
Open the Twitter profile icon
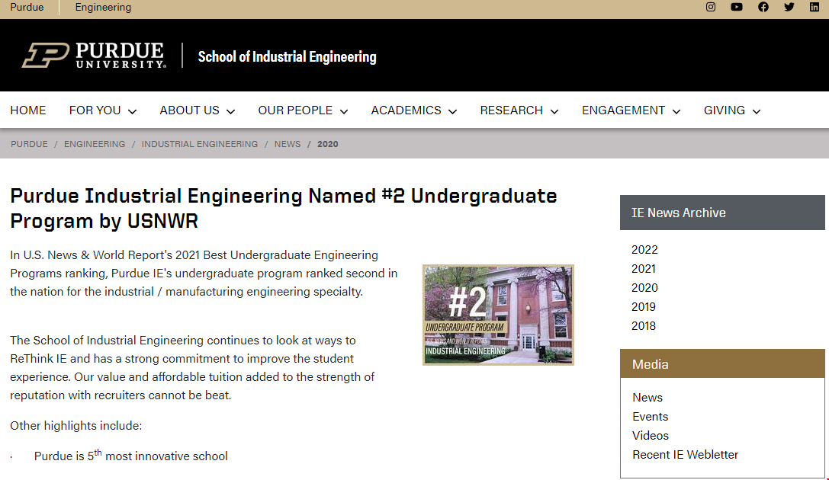click(789, 7)
